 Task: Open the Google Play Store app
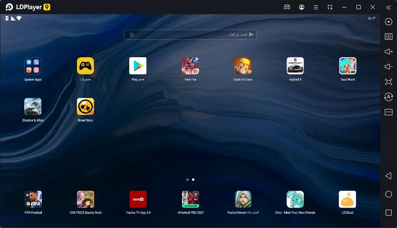pyautogui.click(x=138, y=66)
